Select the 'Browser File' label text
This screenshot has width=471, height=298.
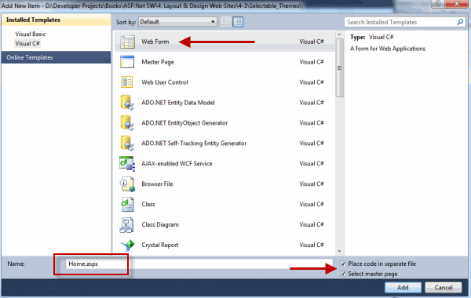pyautogui.click(x=157, y=184)
